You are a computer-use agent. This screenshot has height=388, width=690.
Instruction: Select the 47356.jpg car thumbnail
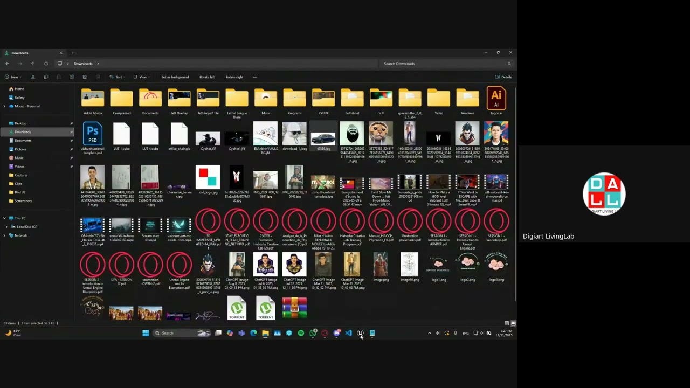pyautogui.click(x=323, y=136)
